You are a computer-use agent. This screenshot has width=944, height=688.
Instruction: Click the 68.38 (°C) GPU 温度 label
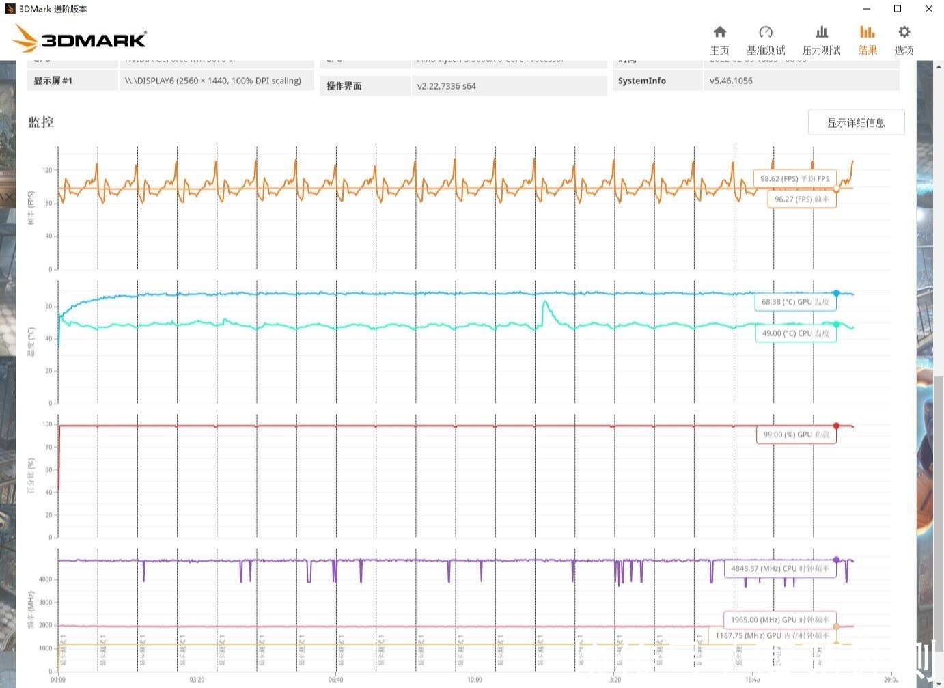pos(795,301)
